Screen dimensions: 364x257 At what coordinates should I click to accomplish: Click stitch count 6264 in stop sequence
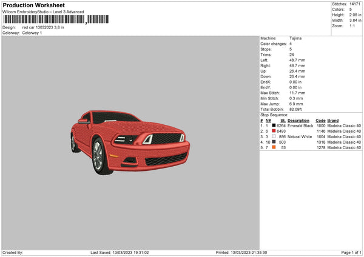[x=281, y=125]
